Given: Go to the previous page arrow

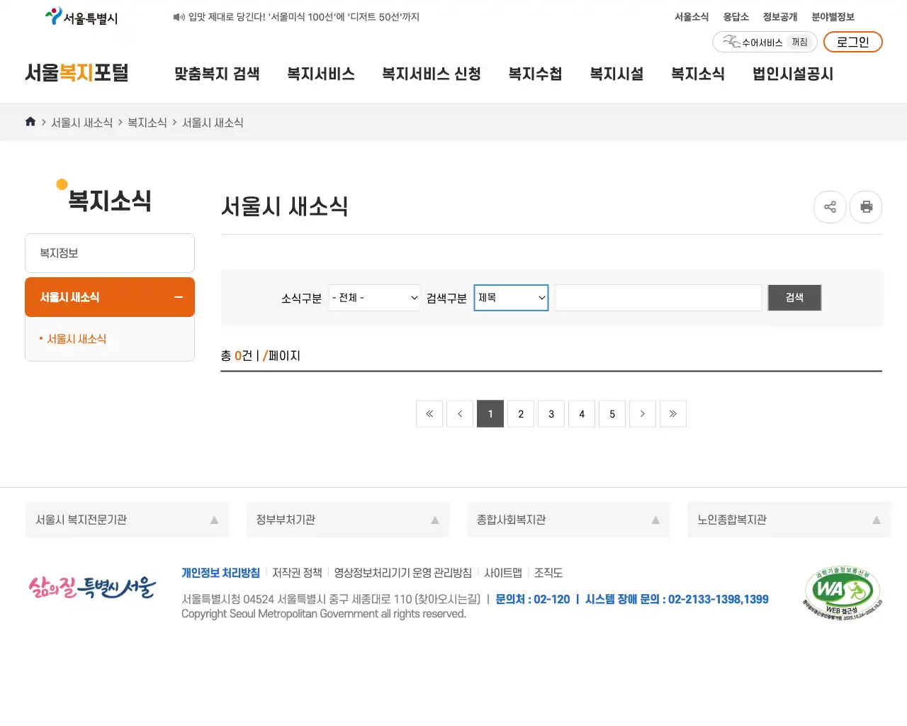Looking at the screenshot, I should click(460, 414).
